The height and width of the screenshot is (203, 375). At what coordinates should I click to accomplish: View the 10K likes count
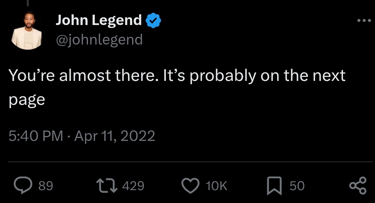[x=216, y=186]
